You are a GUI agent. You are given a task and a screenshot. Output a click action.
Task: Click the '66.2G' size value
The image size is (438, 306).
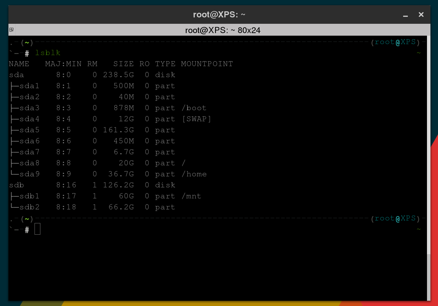(x=121, y=207)
